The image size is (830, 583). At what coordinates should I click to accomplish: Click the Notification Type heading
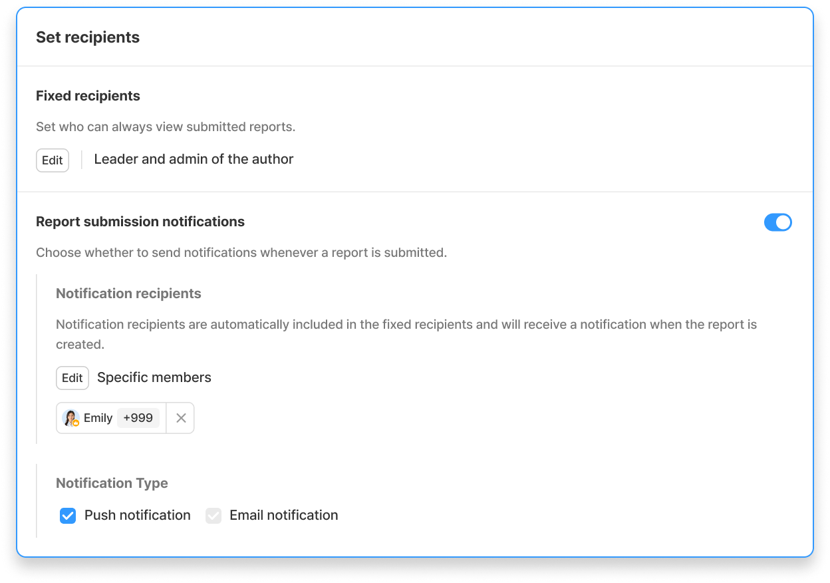tap(112, 483)
